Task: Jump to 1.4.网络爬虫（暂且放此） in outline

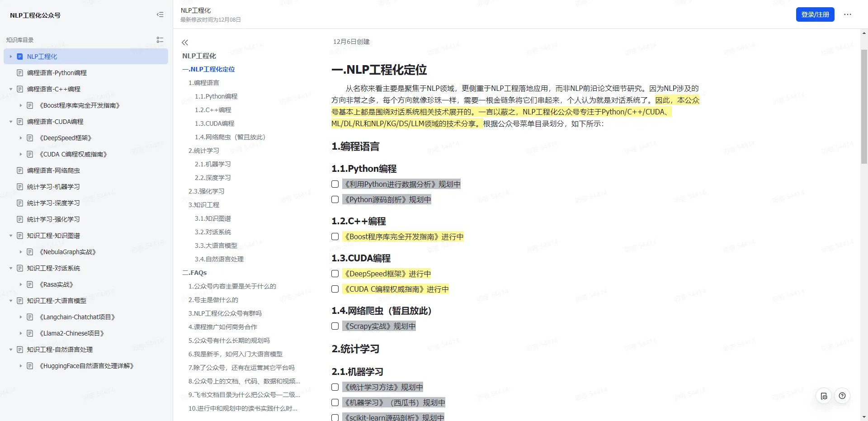Action: [230, 137]
